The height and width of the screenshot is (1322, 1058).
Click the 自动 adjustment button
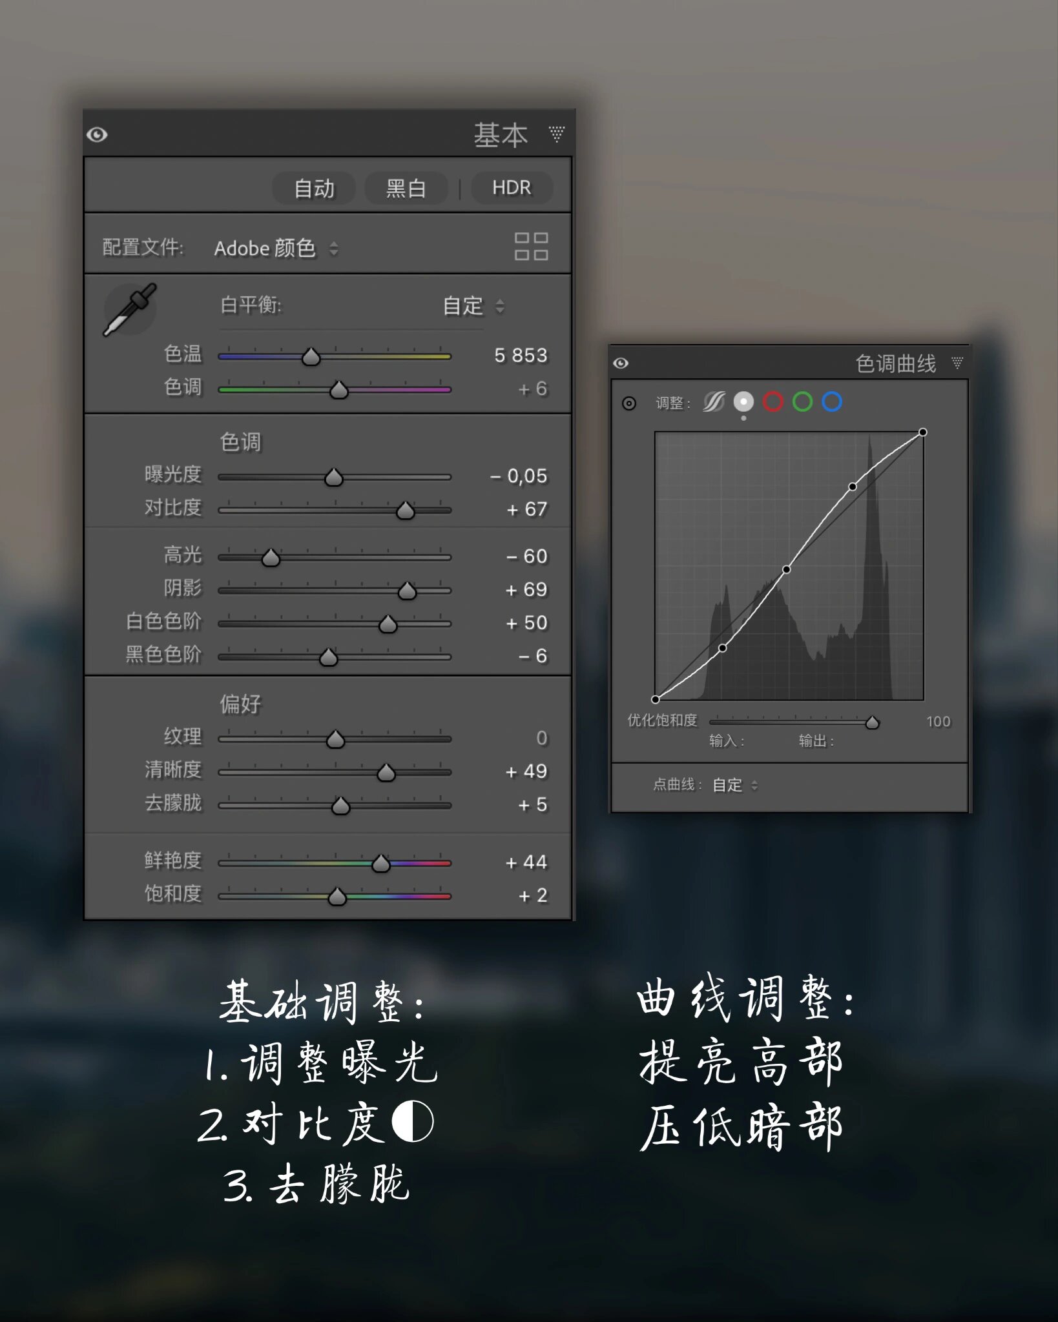coord(314,188)
